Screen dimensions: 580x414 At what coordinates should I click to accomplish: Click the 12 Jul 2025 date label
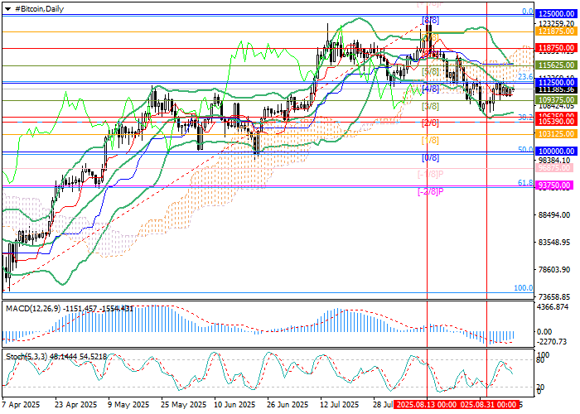click(338, 405)
